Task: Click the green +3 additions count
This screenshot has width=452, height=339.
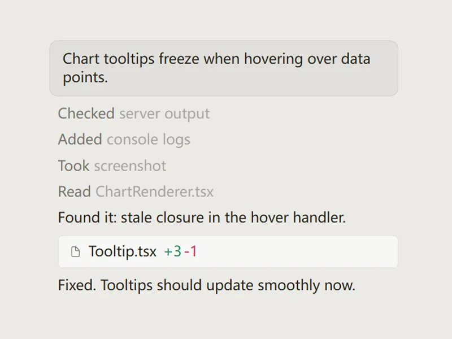Action: pyautogui.click(x=173, y=251)
